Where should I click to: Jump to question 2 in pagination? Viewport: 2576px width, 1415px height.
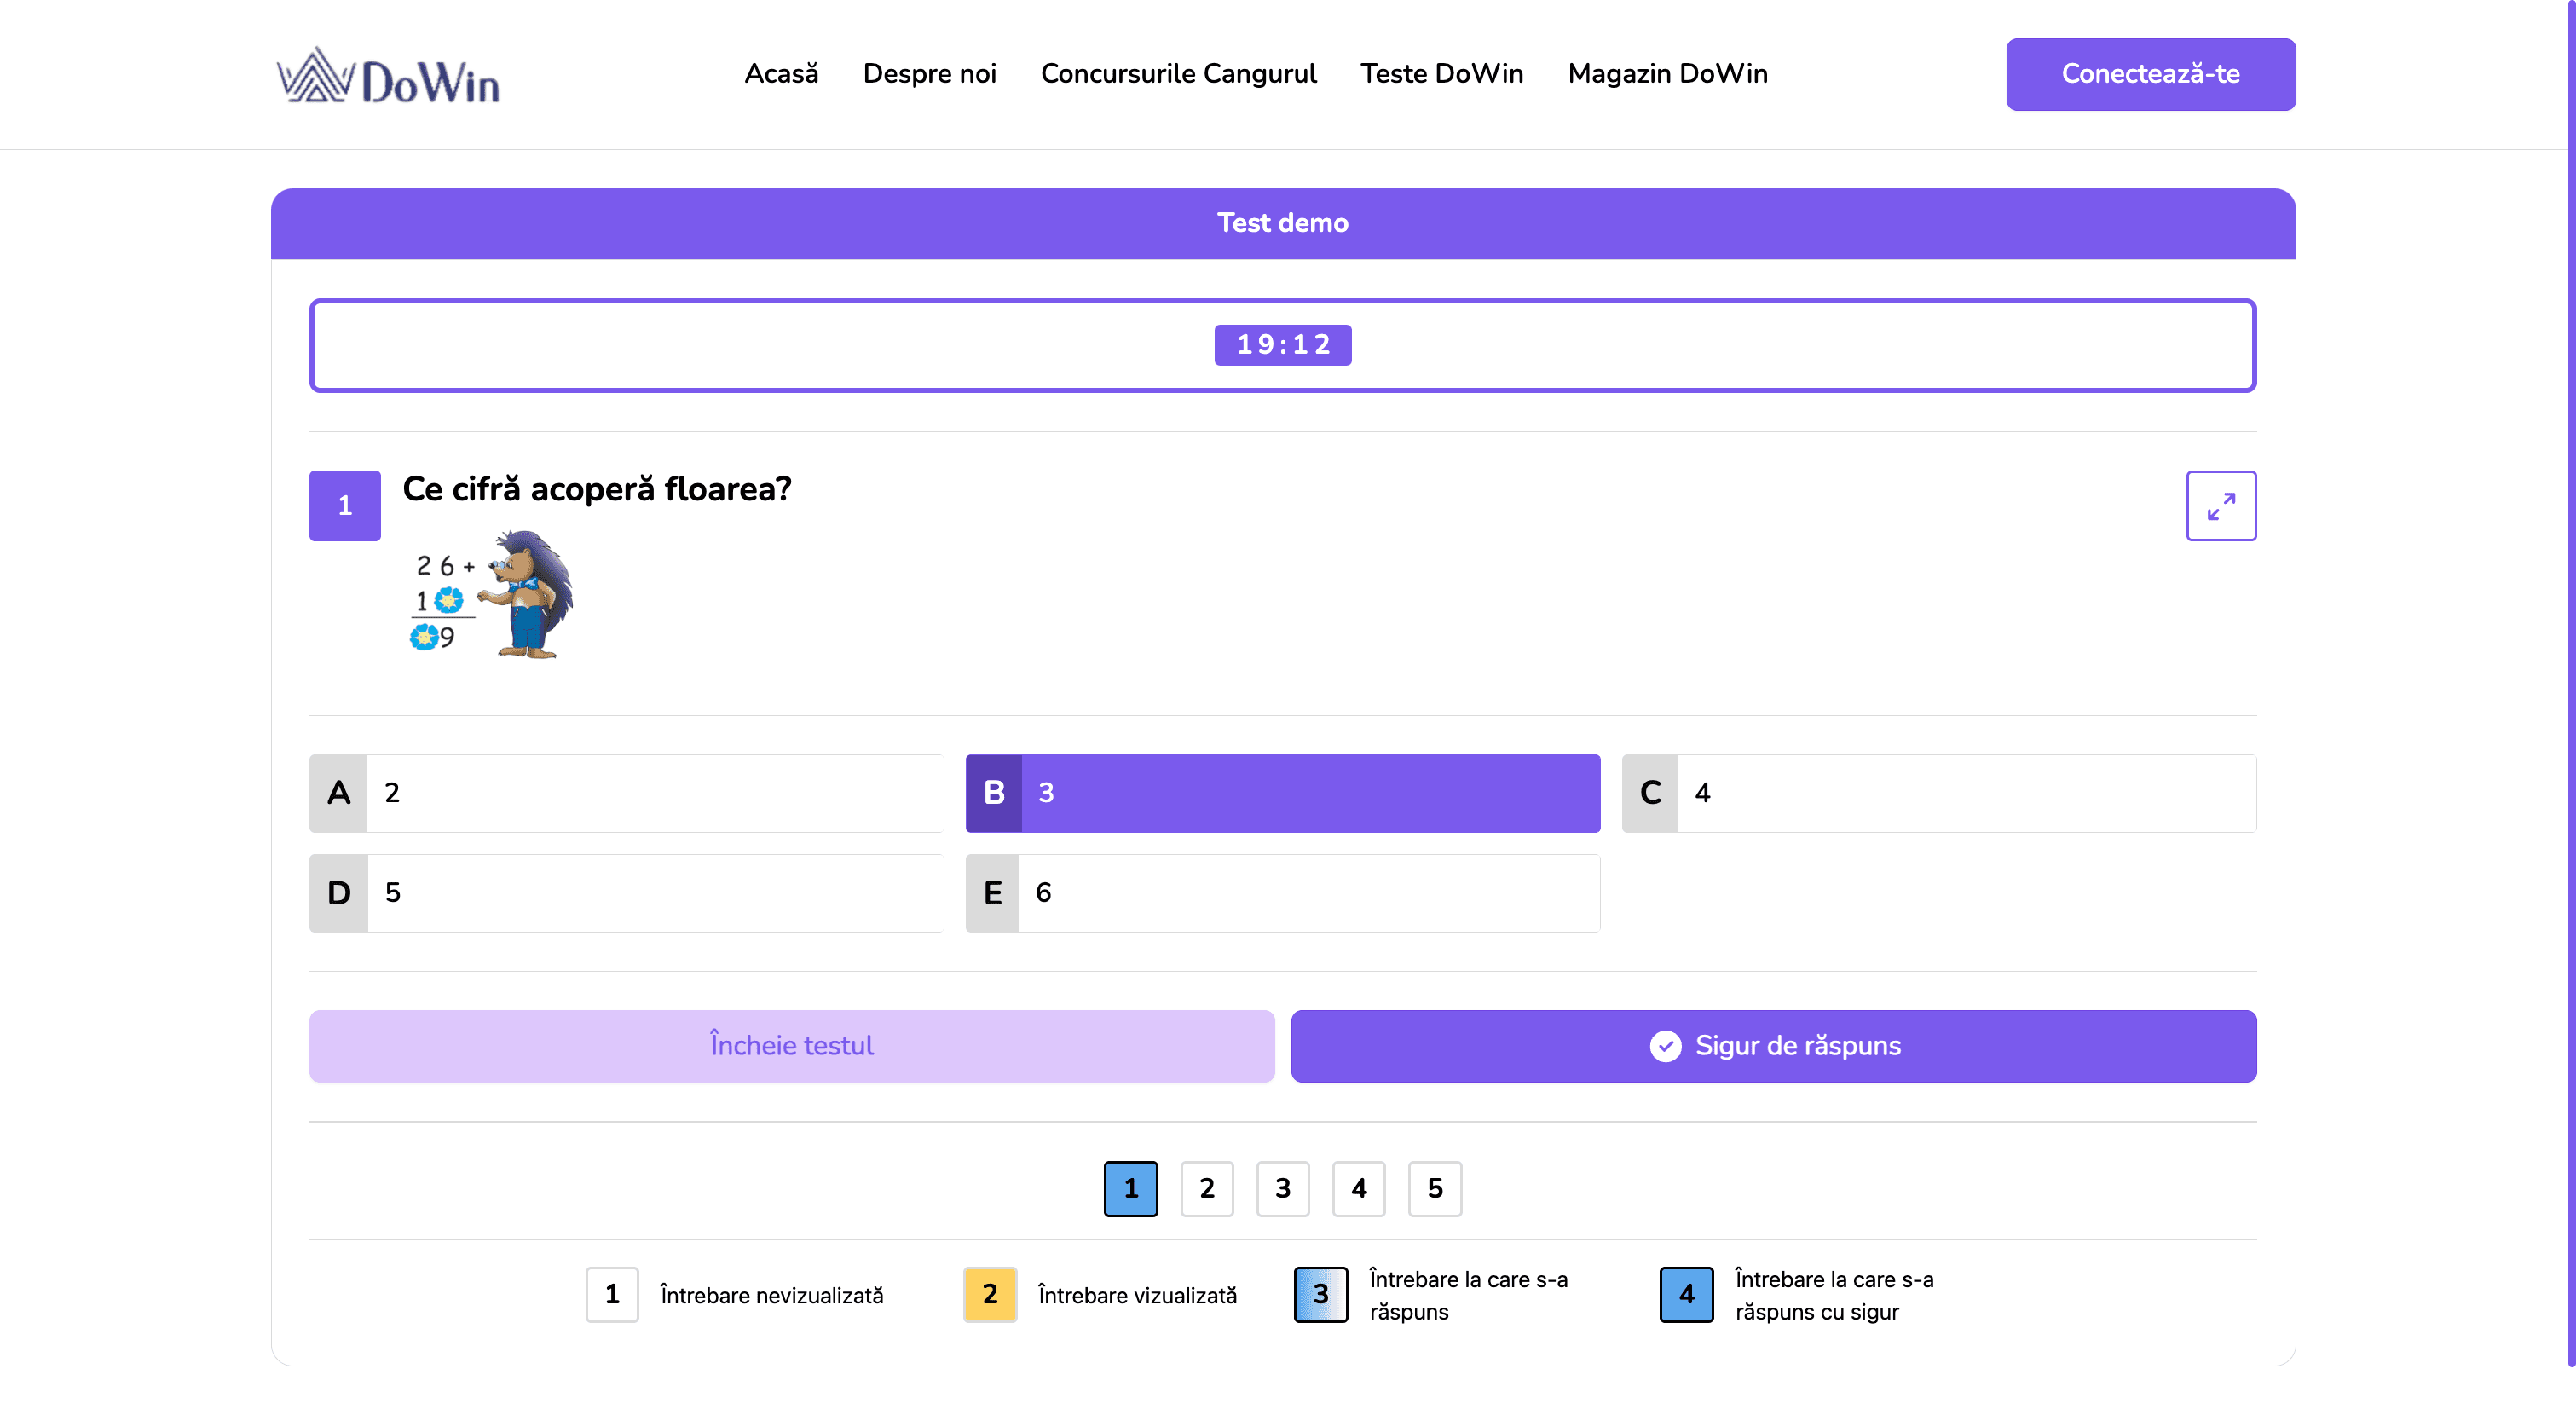point(1206,1188)
